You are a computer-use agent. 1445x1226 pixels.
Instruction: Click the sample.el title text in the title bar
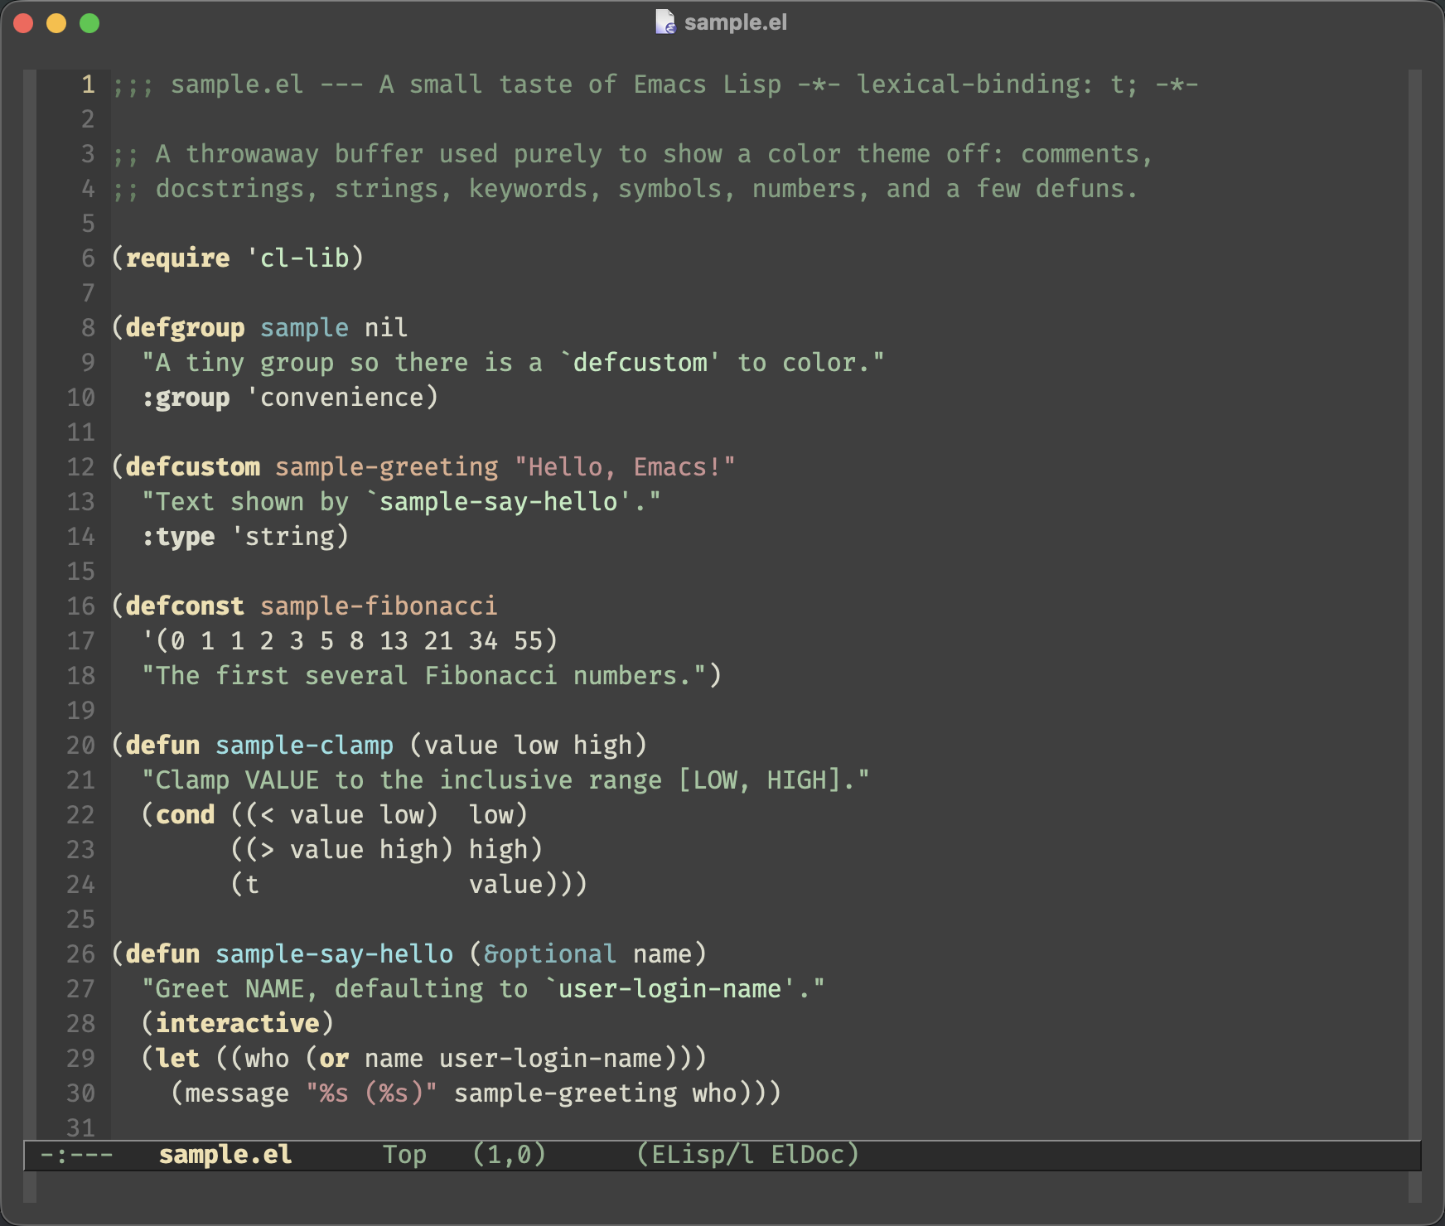pyautogui.click(x=736, y=22)
